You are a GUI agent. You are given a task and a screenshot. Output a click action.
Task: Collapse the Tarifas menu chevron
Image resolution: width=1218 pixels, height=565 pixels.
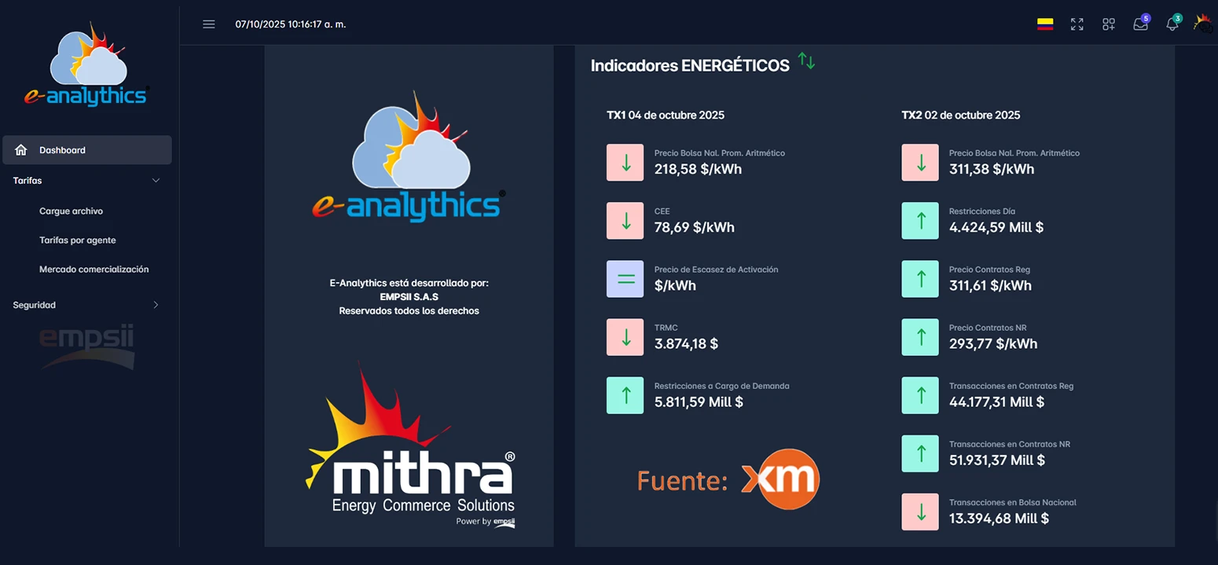click(x=156, y=181)
